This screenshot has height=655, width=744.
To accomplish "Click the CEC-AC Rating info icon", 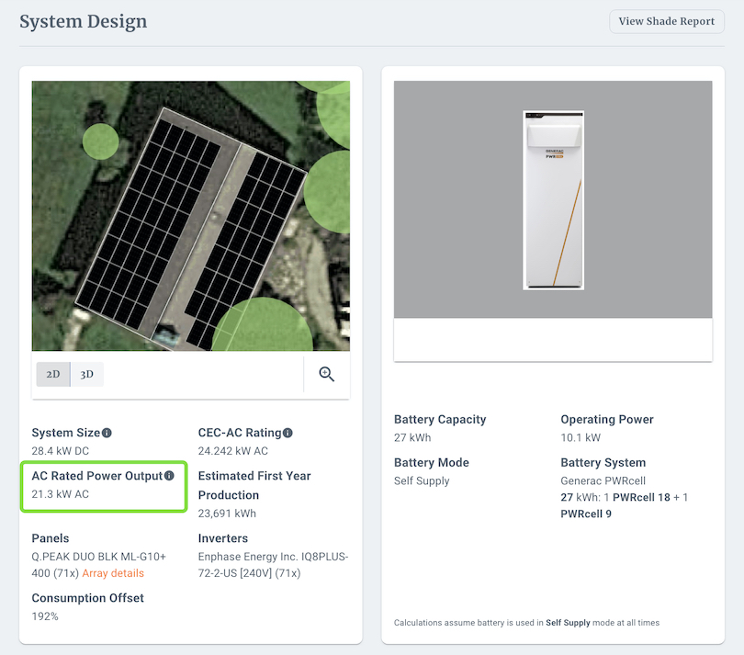I will click(287, 432).
